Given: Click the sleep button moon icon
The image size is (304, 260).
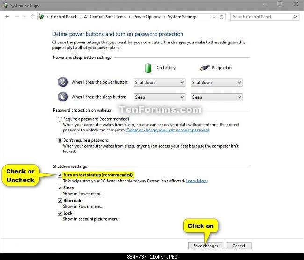Looking at the screenshot, I should [x=63, y=97].
